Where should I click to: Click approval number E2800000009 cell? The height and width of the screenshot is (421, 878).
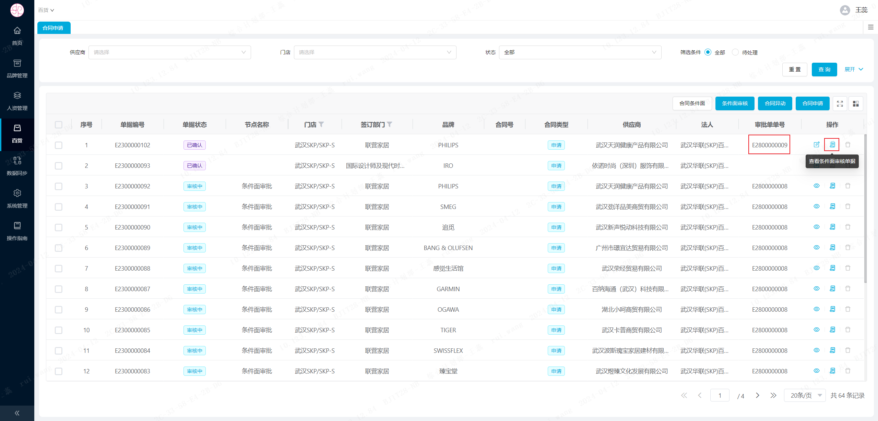(x=770, y=145)
